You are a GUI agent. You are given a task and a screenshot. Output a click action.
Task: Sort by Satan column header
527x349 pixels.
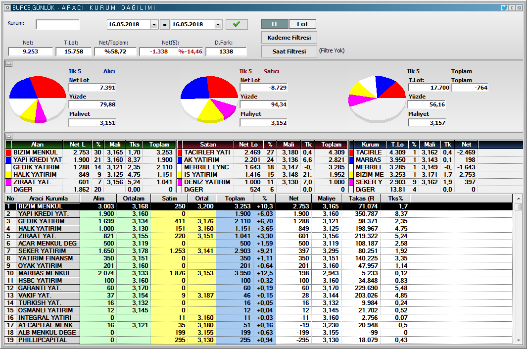pyautogui.click(x=208, y=145)
